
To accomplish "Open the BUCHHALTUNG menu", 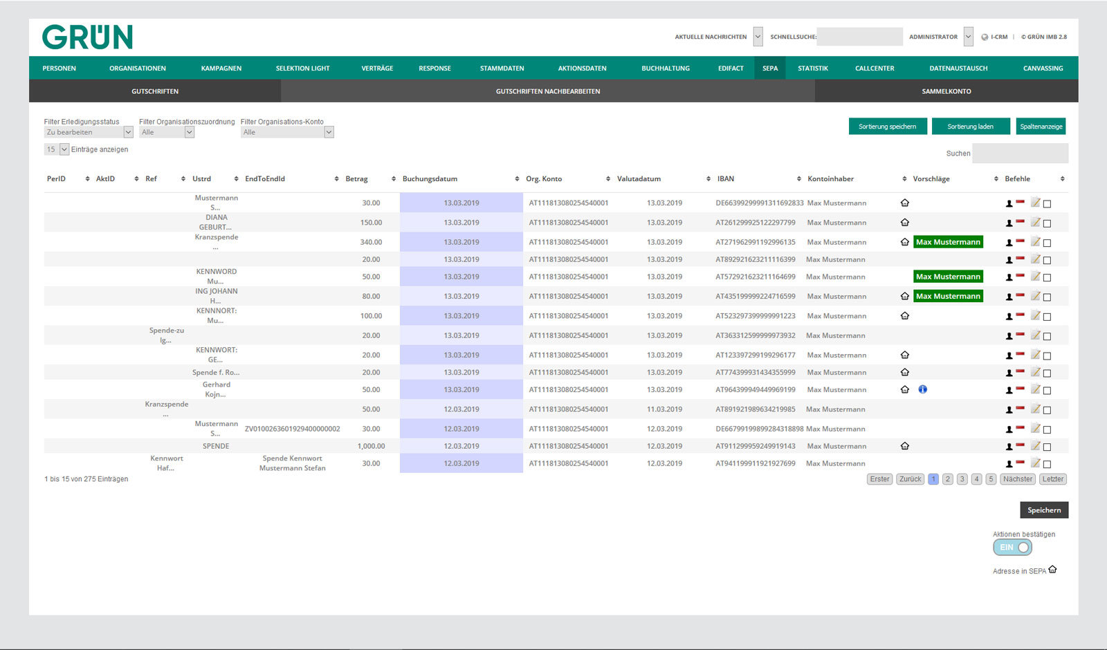I will [x=666, y=68].
